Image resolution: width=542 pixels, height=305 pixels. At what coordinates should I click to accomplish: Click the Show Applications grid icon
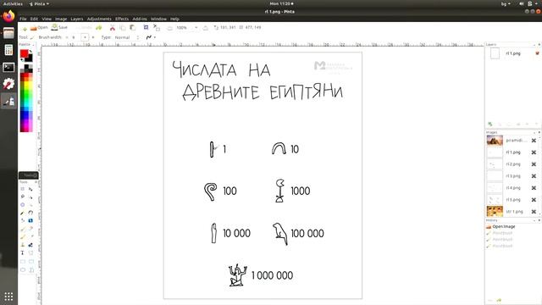click(x=8, y=297)
